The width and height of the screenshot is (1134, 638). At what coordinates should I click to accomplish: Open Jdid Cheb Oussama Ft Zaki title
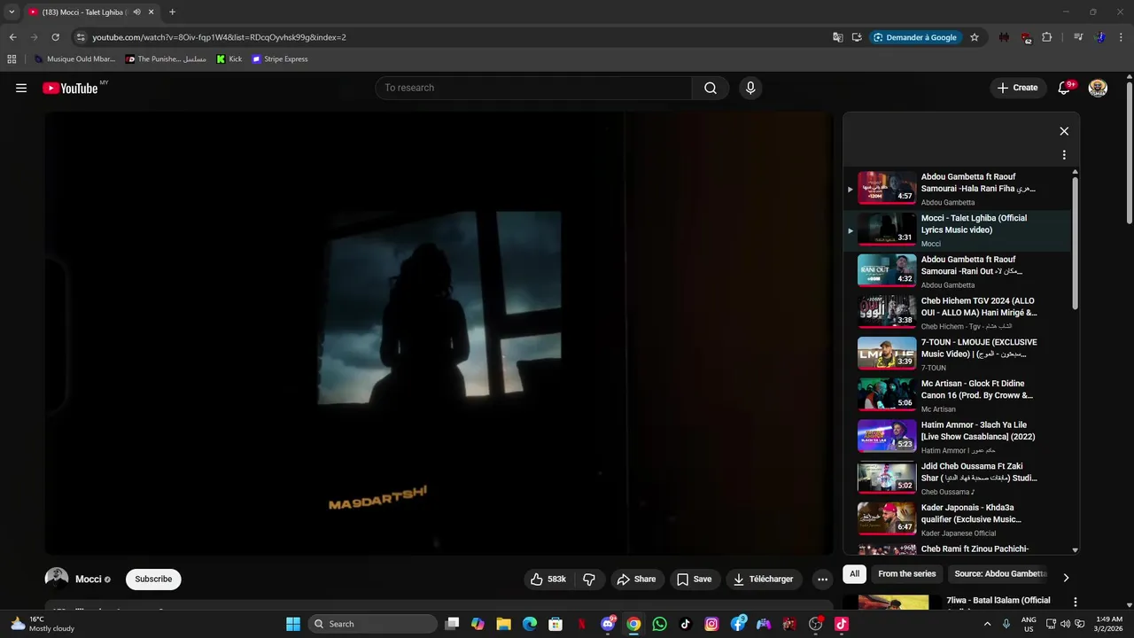click(x=979, y=472)
